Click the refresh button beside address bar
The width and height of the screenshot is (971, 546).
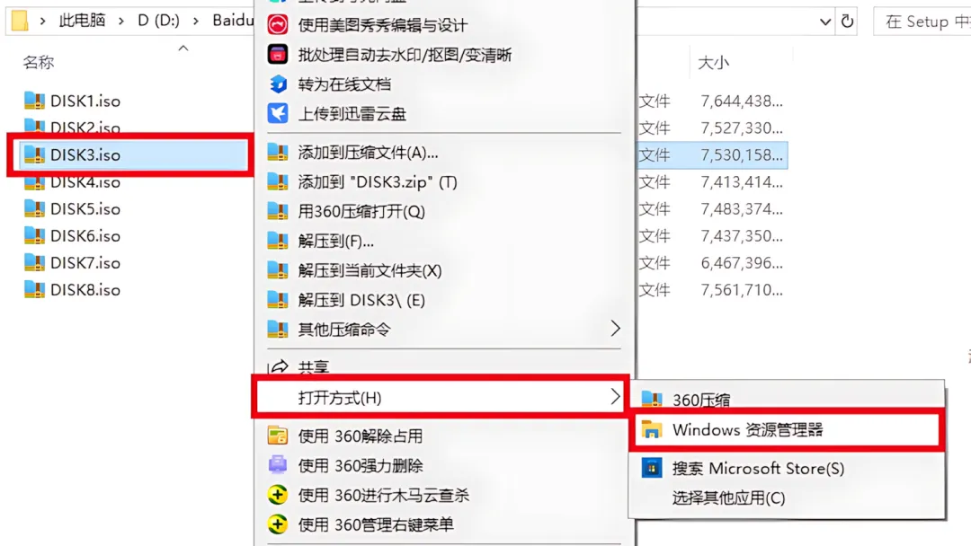(847, 22)
